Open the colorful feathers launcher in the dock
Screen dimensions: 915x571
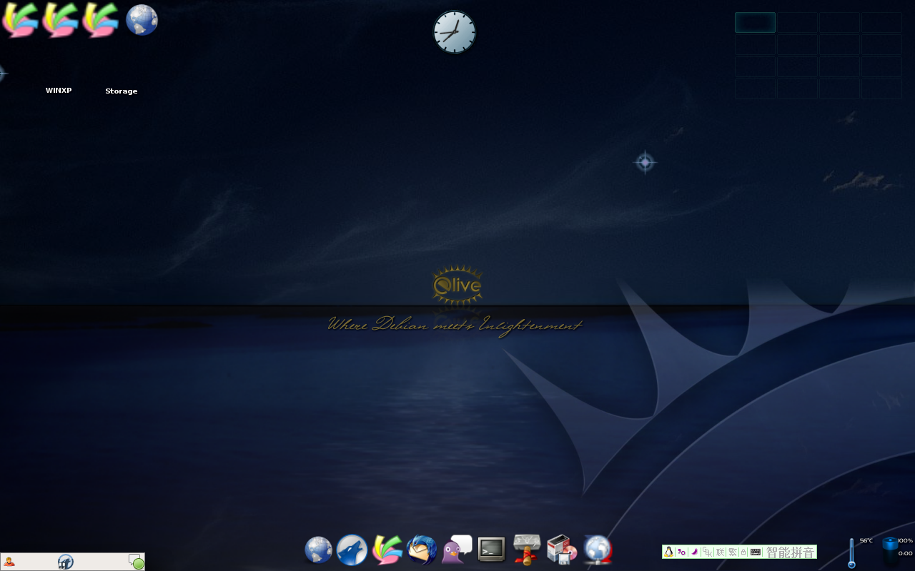coord(387,550)
